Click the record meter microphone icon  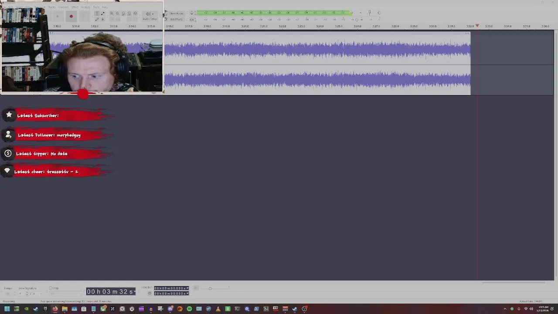point(192,13)
